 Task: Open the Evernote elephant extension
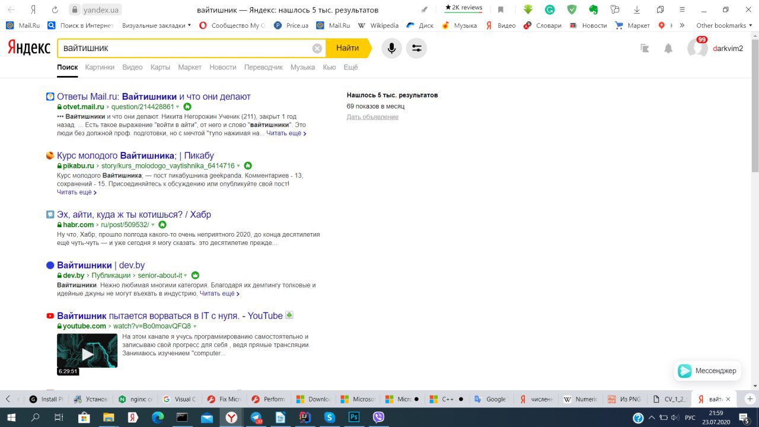point(593,9)
